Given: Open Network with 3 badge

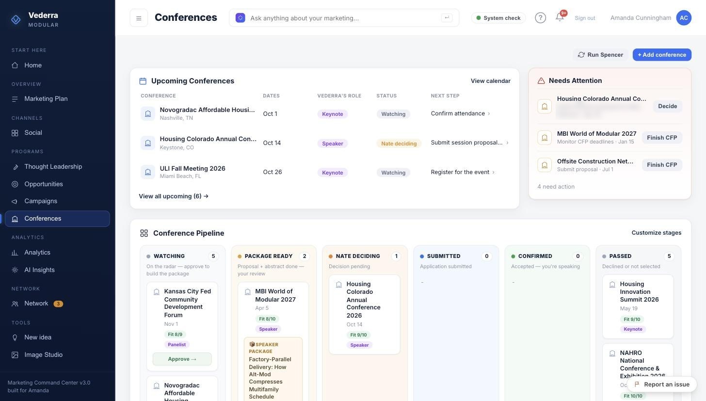Looking at the screenshot, I should click(x=57, y=304).
